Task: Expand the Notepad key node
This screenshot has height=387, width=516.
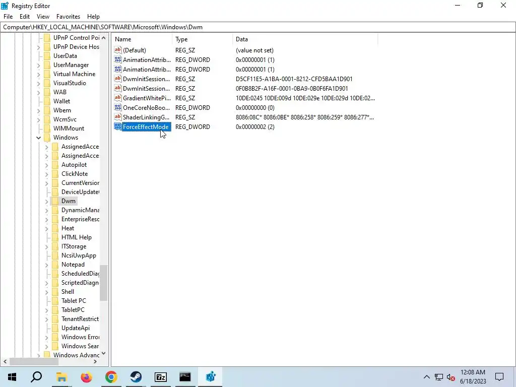Action: 46,265
